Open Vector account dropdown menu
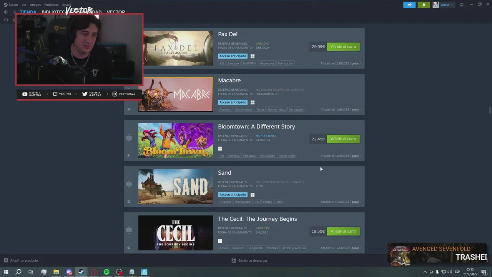 [x=447, y=5]
